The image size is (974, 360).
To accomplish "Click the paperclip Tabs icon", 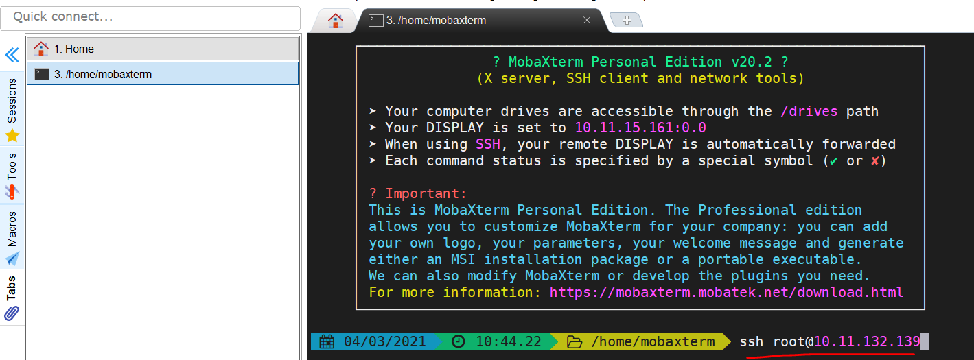I will coord(12,313).
